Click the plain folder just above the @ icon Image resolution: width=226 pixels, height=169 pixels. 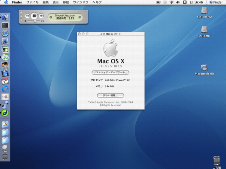5,140
